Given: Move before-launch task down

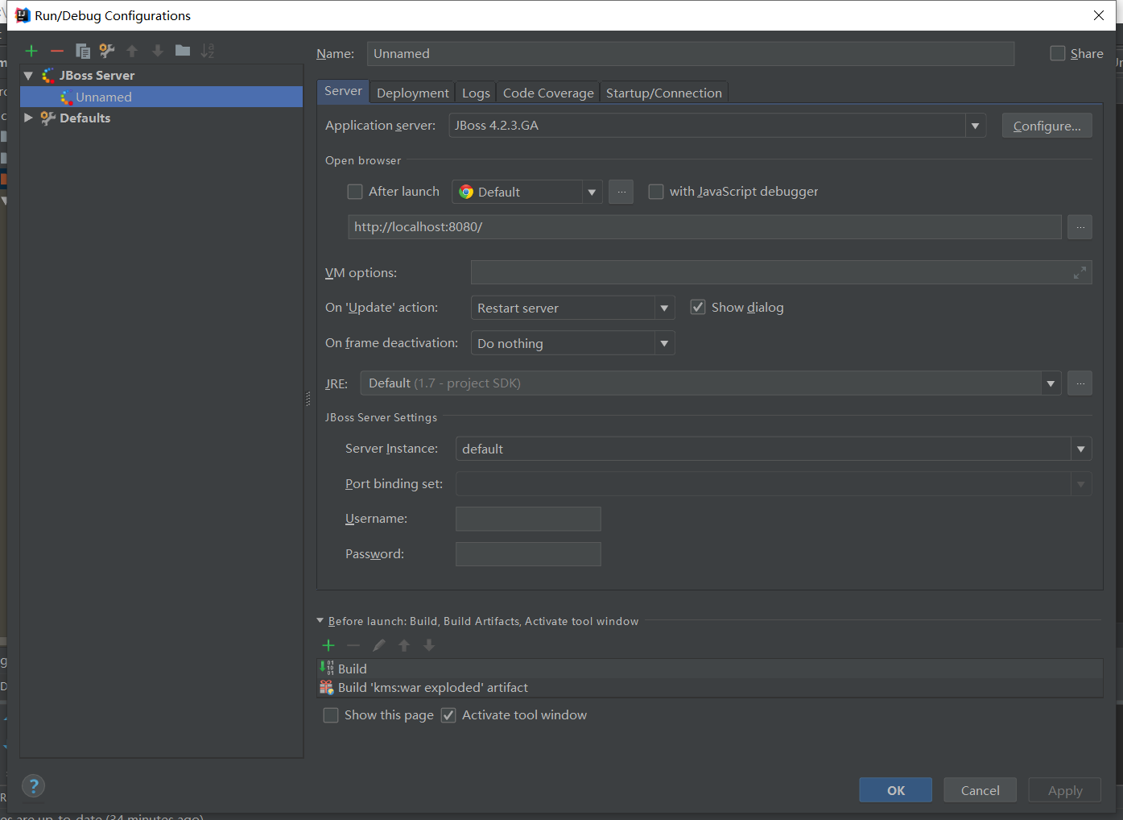Looking at the screenshot, I should click(x=429, y=645).
